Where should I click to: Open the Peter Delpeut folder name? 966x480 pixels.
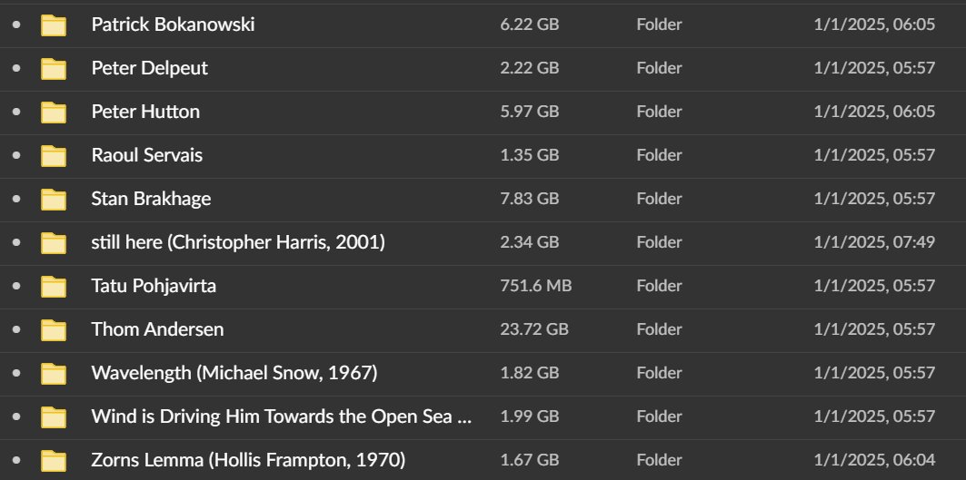tap(149, 68)
